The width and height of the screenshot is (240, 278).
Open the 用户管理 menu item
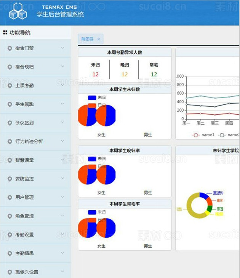point(35,198)
